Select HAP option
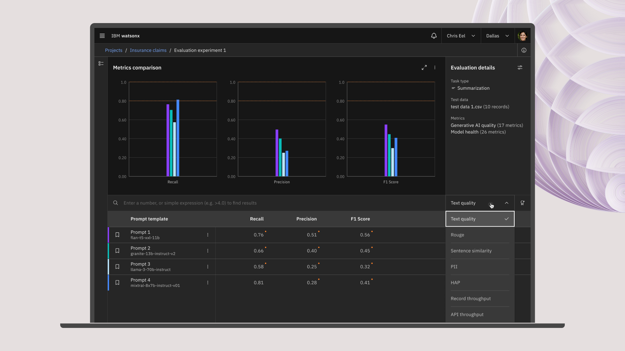Viewport: 625px width, 351px height. point(480,283)
